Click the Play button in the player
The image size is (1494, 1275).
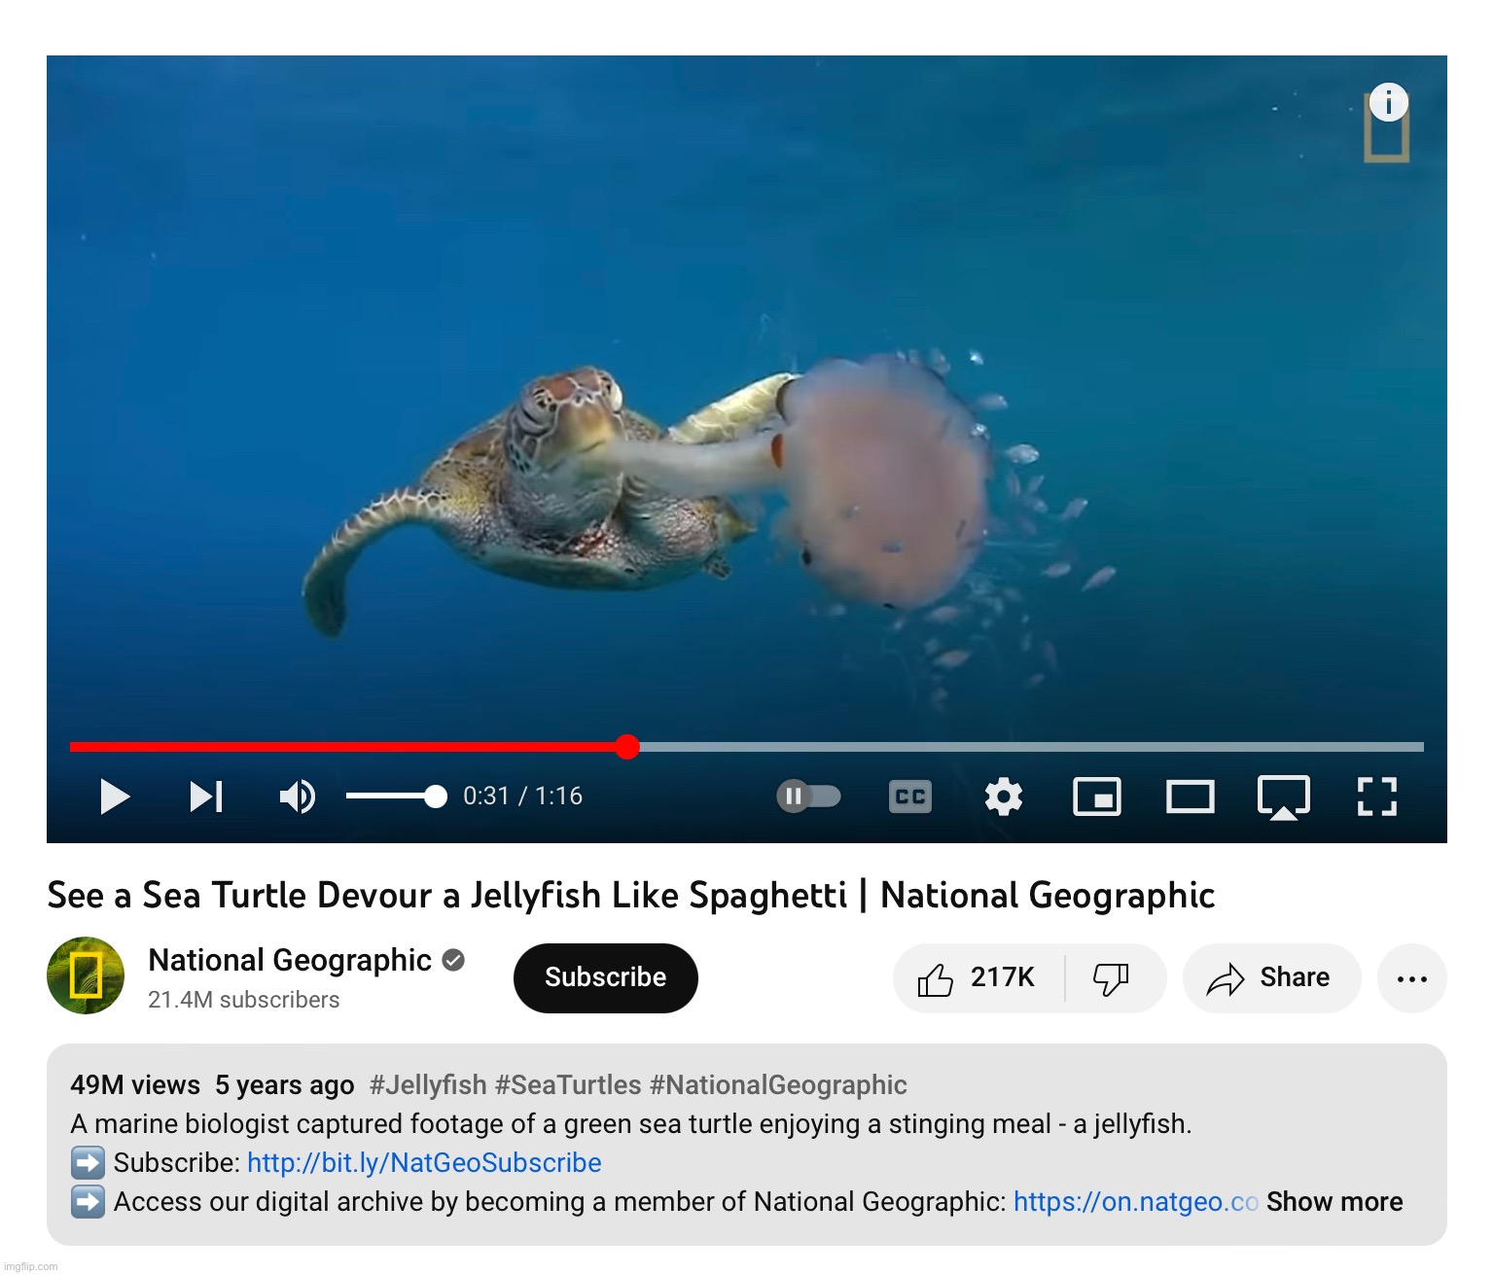115,797
